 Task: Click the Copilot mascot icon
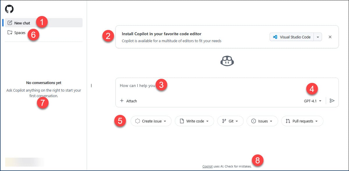[x=227, y=61]
